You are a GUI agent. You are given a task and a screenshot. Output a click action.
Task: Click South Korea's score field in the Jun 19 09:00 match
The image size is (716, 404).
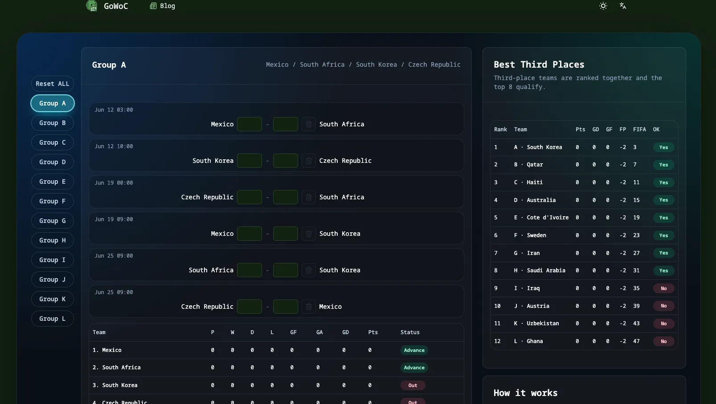tap(285, 234)
